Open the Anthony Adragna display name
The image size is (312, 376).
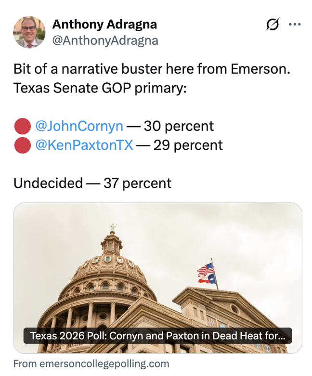click(x=104, y=24)
